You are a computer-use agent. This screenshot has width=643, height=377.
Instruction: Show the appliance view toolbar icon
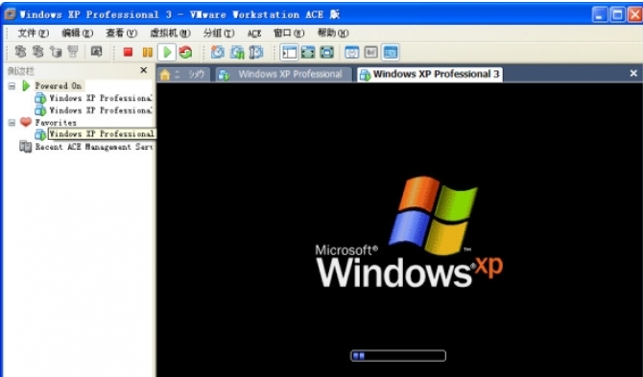[x=370, y=52]
